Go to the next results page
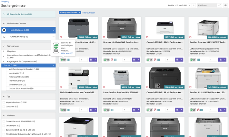Image resolution: width=229 pixels, height=137 pixels. (x=194, y=5)
